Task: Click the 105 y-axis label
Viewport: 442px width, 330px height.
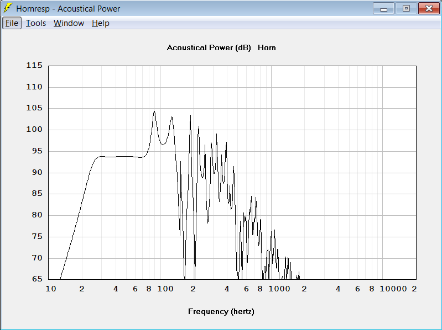Action: pyautogui.click(x=34, y=108)
